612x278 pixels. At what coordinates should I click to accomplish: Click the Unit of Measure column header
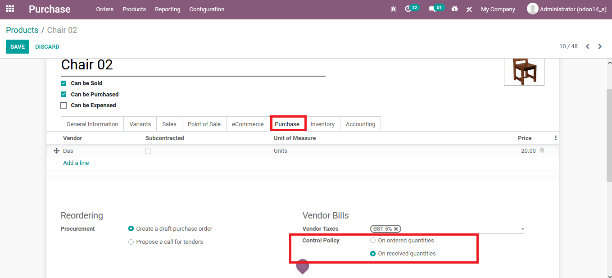pyautogui.click(x=295, y=138)
